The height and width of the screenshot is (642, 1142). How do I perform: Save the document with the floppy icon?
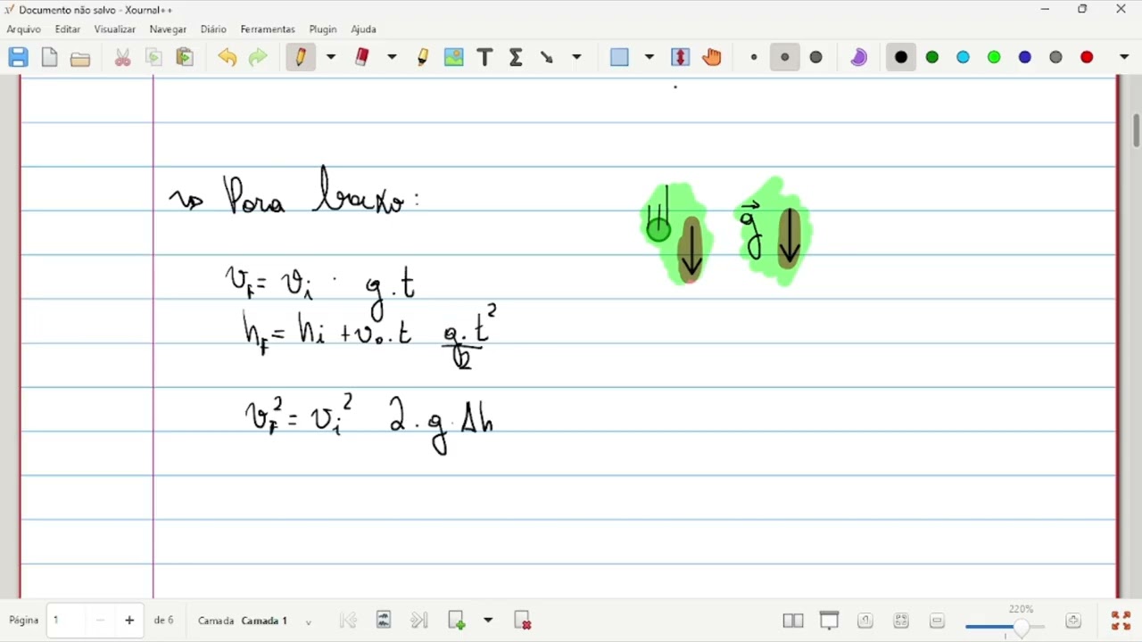tap(19, 58)
